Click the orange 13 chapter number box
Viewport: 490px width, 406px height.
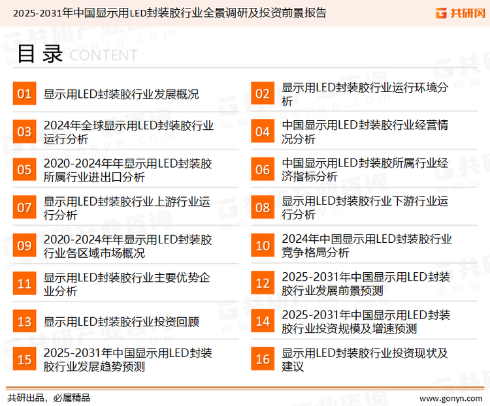[24, 321]
